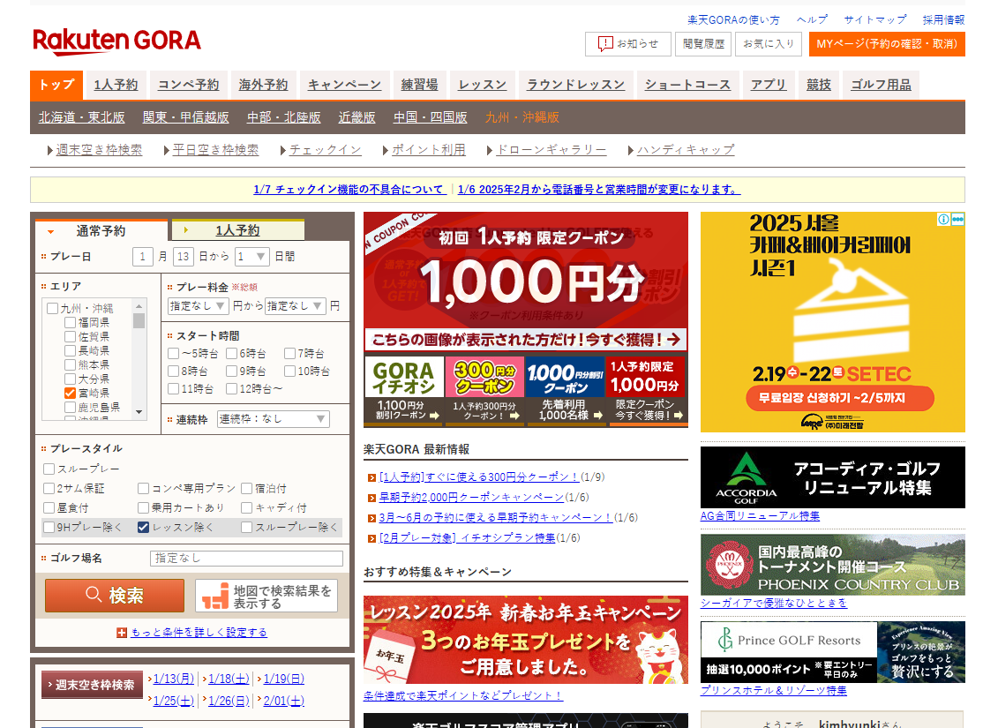Screen dimensions: 998x728
Task: Open the ポイント利用 link
Action: click(x=428, y=150)
